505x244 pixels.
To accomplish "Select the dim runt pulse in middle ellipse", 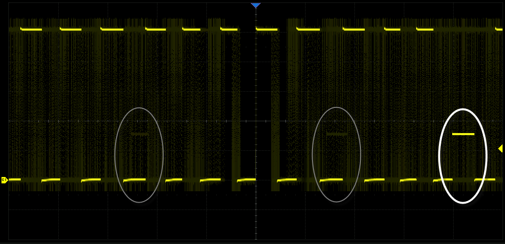I will (x=337, y=134).
